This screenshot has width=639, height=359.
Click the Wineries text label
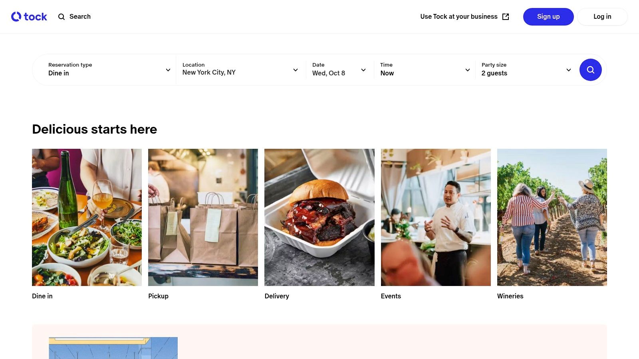pyautogui.click(x=510, y=296)
